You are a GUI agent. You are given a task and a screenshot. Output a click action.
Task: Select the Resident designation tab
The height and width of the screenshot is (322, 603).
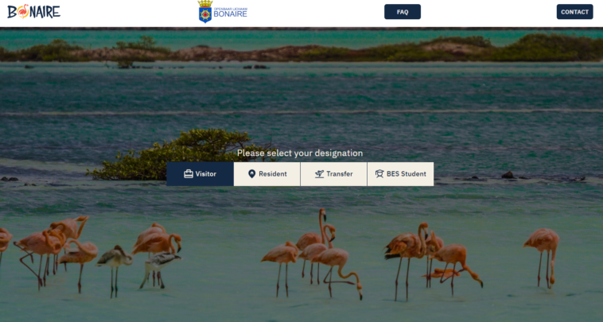point(266,174)
